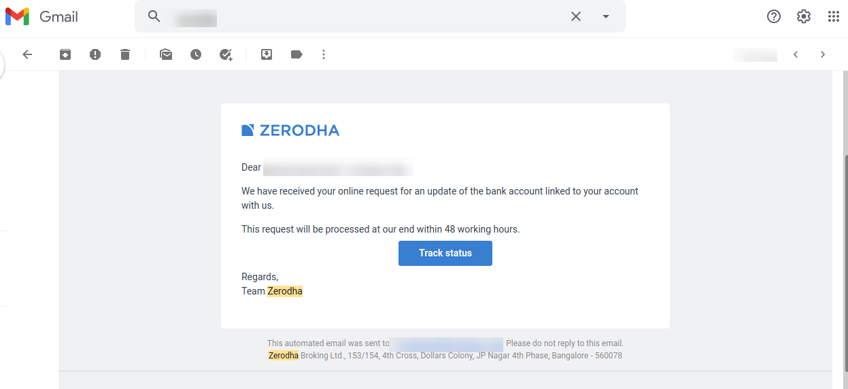Clear the search query
Viewport: 848px width, 389px height.
(576, 16)
